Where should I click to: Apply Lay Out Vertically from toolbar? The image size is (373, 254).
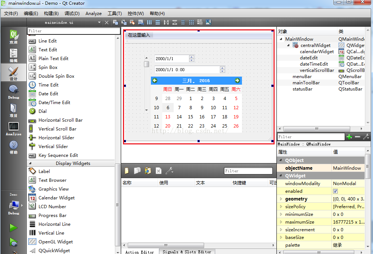click(x=158, y=22)
